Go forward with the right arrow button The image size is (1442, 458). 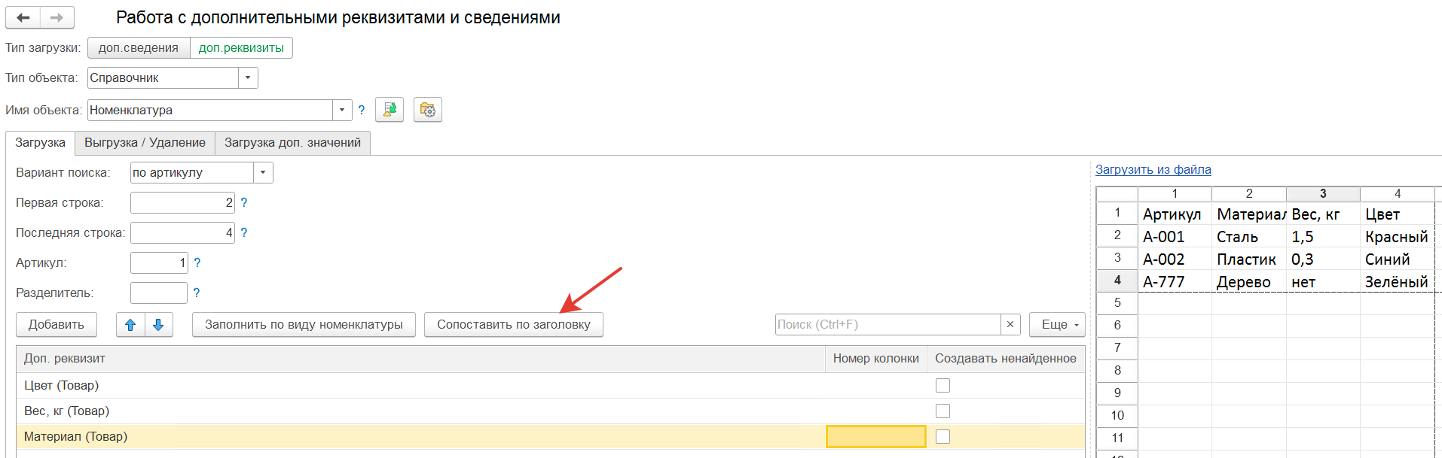[57, 17]
